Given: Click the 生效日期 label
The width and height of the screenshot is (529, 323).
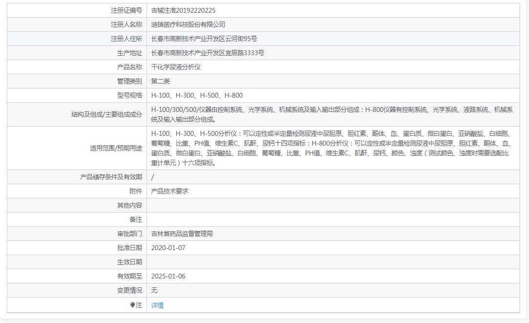Looking at the screenshot, I should (x=129, y=262).
